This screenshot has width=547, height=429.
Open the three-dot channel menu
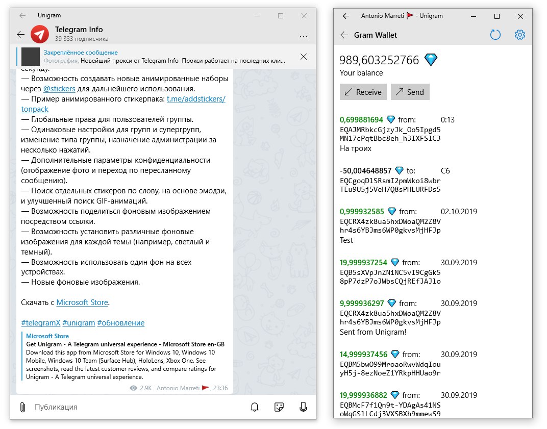(304, 36)
